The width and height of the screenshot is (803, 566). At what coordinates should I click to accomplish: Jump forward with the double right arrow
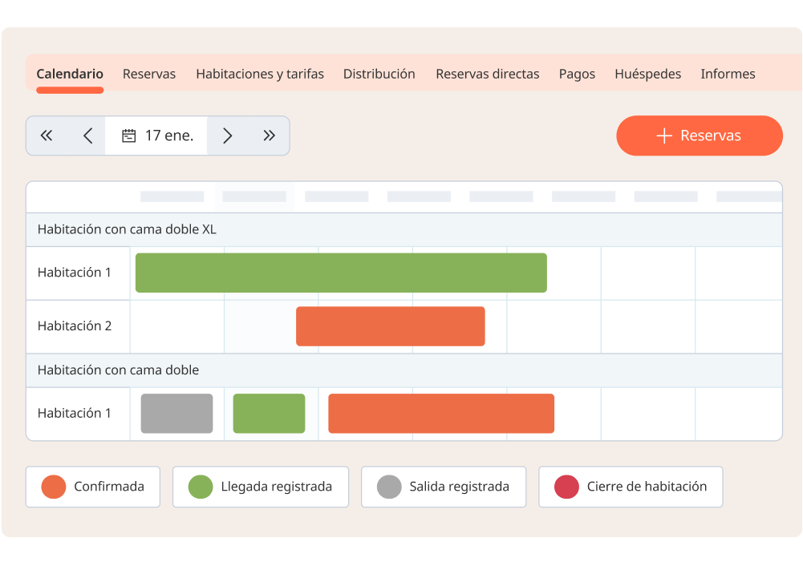269,136
